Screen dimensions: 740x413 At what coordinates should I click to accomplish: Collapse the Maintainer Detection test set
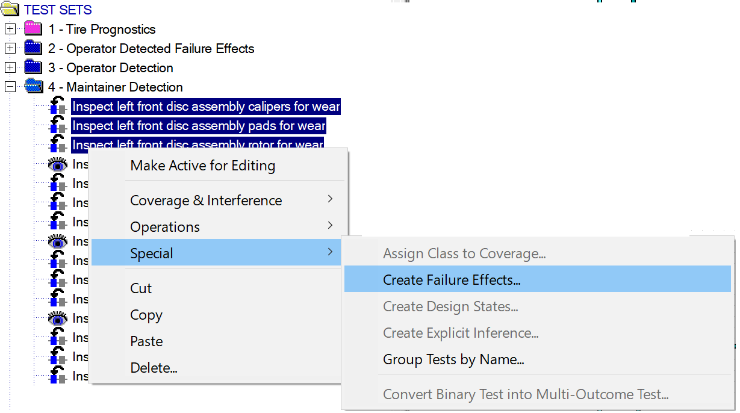(10, 87)
